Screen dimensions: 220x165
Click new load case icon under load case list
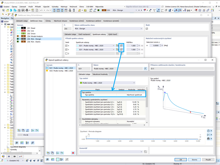tap(19, 131)
